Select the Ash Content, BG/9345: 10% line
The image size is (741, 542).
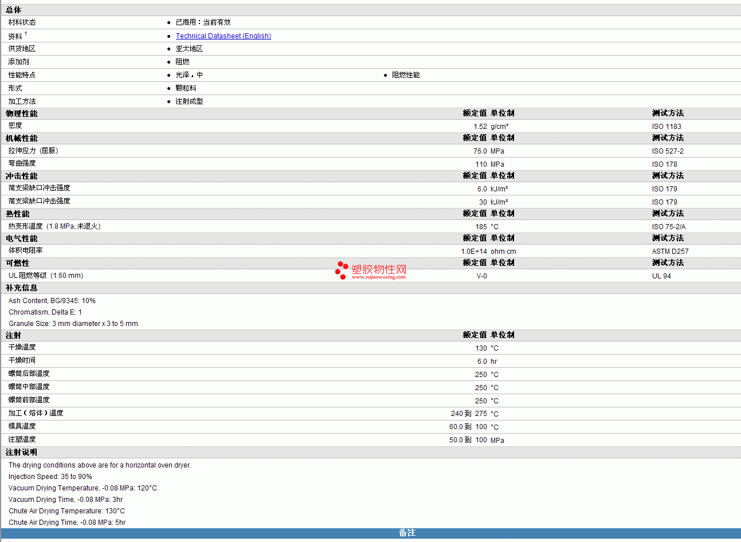click(52, 301)
